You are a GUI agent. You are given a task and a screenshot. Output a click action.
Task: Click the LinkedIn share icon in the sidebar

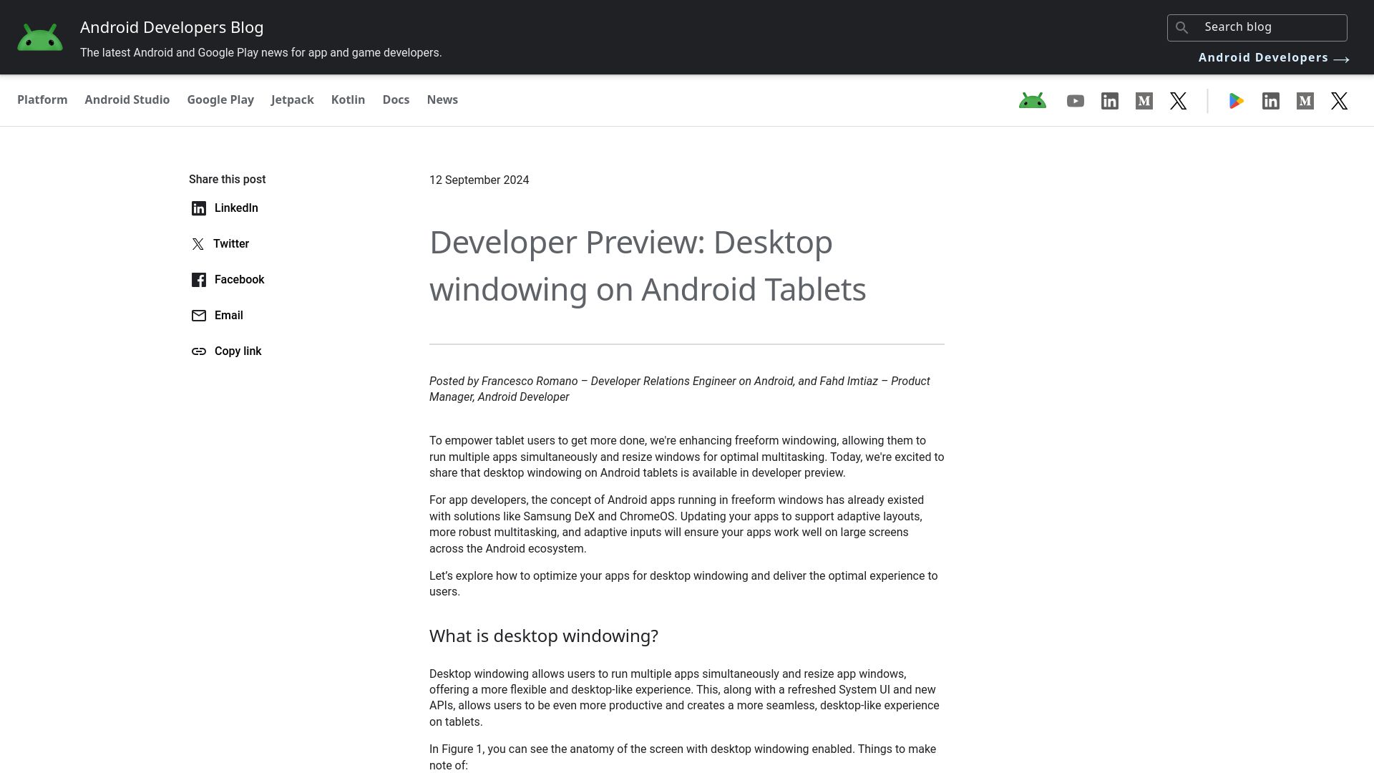[x=199, y=208]
